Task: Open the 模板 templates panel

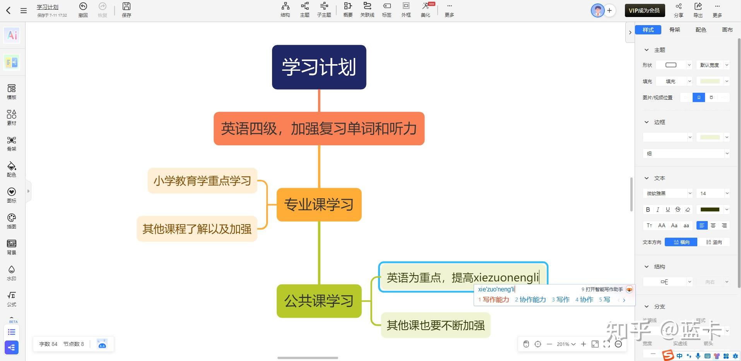Action: click(x=11, y=92)
